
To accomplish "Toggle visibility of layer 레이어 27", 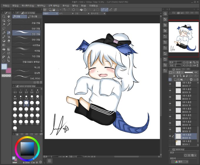I will (170, 84).
